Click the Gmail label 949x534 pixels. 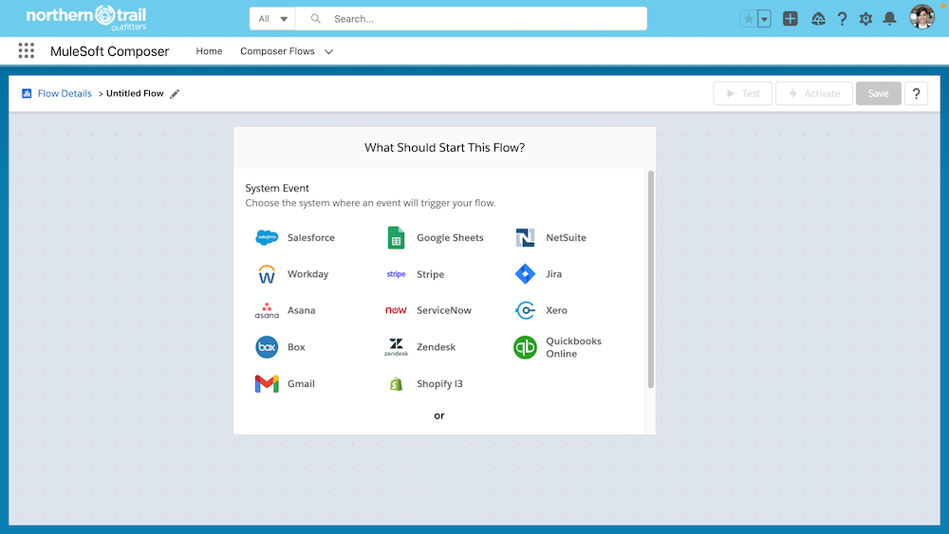pyautogui.click(x=301, y=384)
